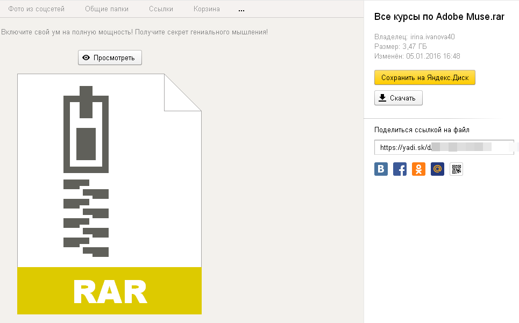The width and height of the screenshot is (519, 323).
Task: Share the file on VKontakte
Action: (x=381, y=169)
